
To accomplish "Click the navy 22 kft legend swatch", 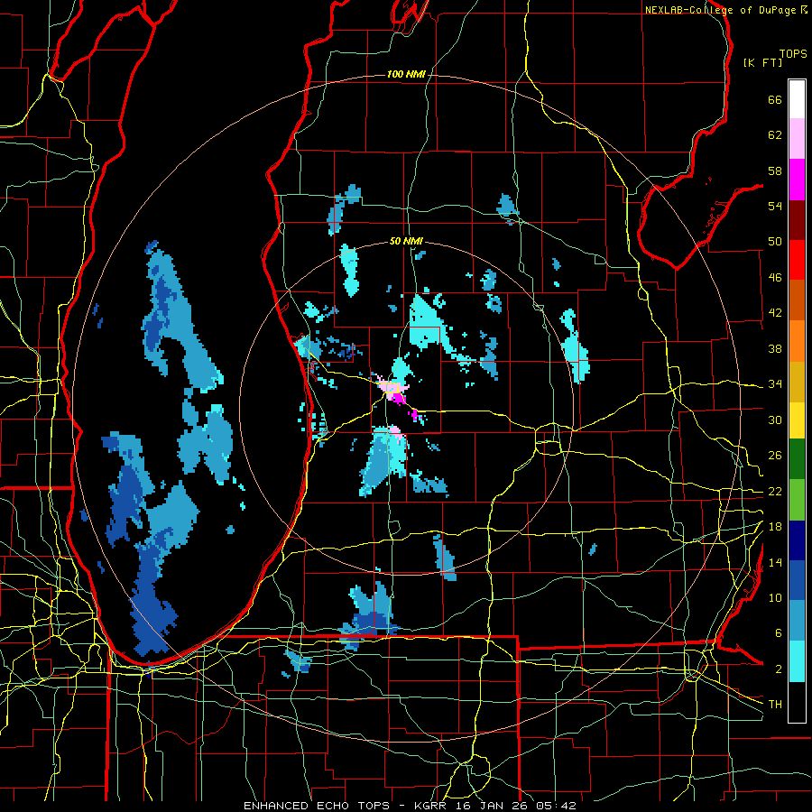I will [797, 540].
